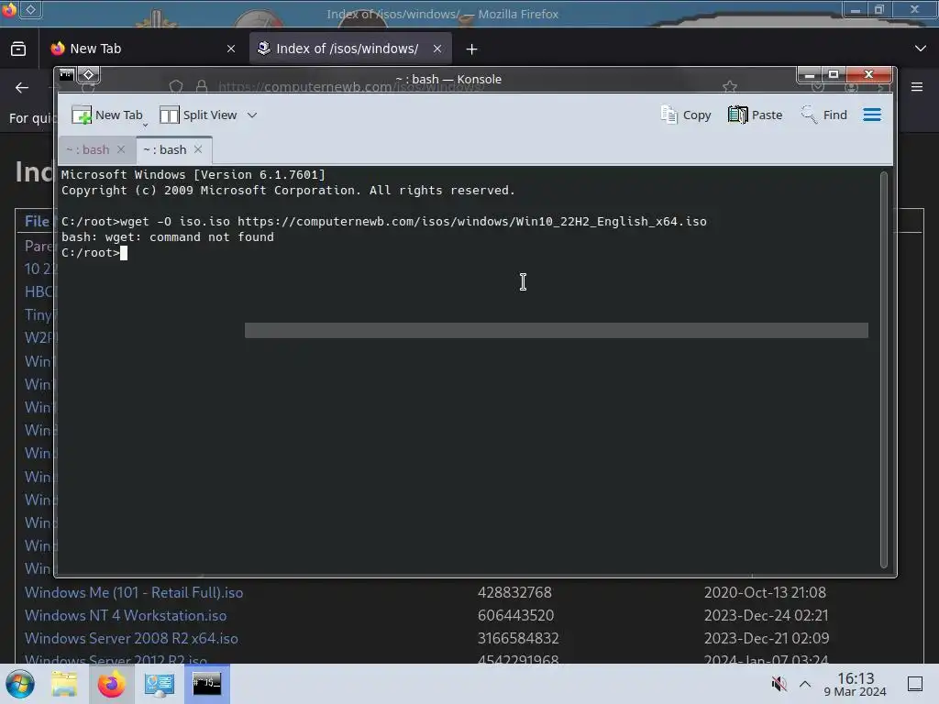Open Firefox View icon
Image resolution: width=939 pixels, height=704 pixels.
coord(18,49)
